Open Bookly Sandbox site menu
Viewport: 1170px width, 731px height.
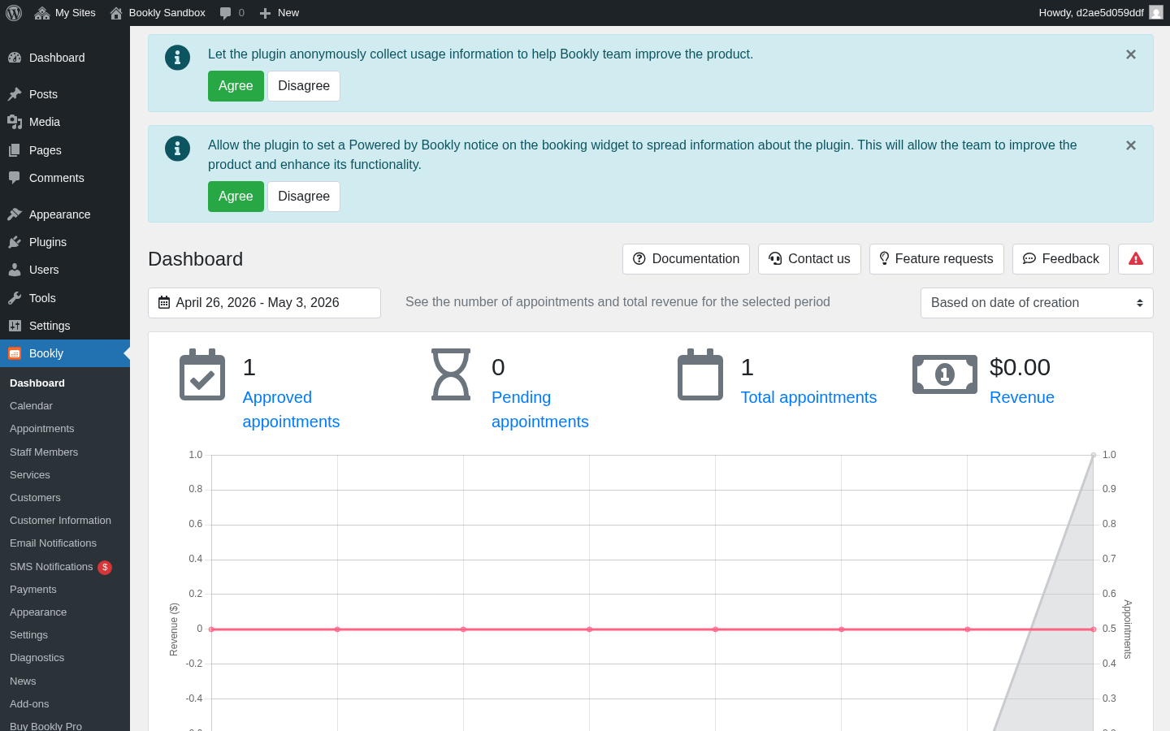158,13
